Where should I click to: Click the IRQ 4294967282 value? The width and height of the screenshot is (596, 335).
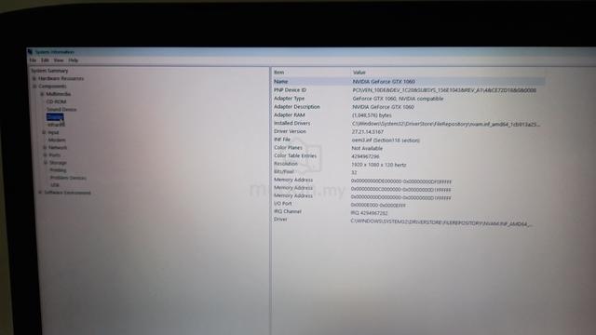pyautogui.click(x=369, y=213)
